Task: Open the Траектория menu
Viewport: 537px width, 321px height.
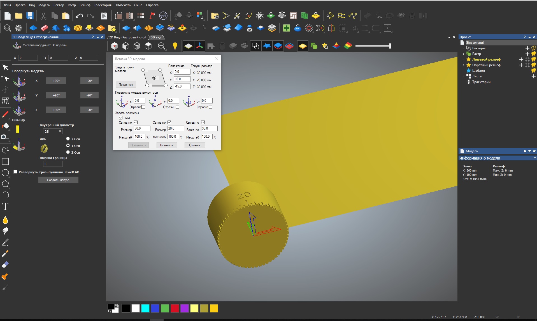Action: click(103, 5)
